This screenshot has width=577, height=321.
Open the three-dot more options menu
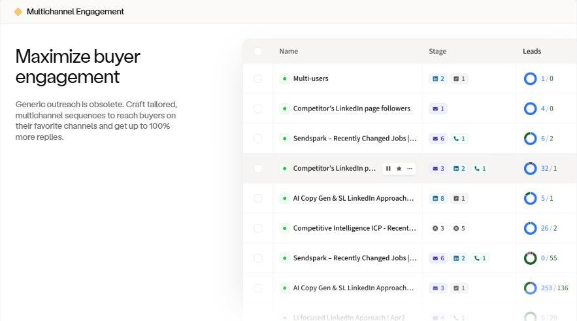tap(410, 169)
